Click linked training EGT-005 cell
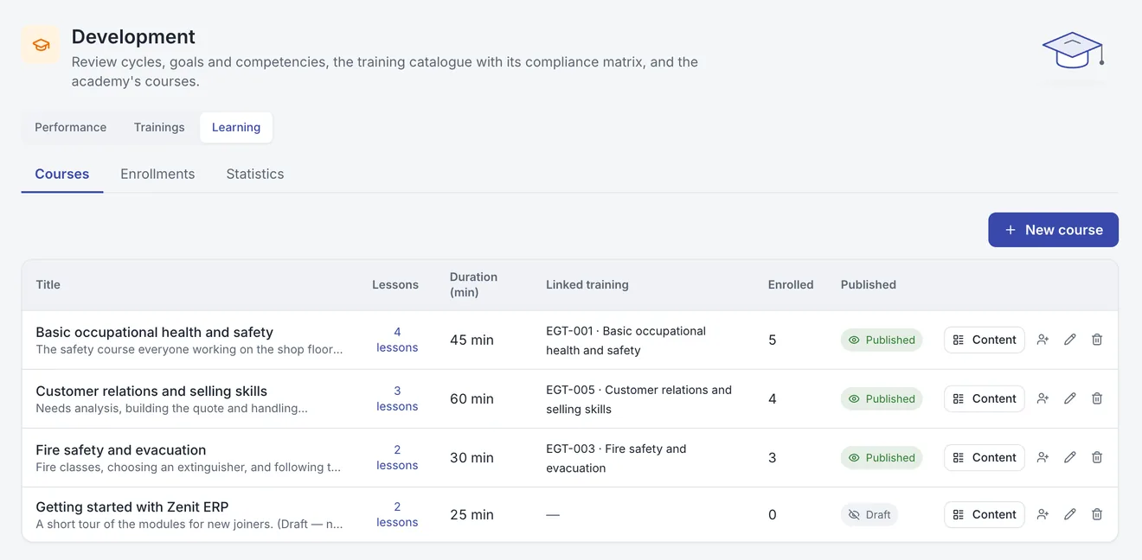Image resolution: width=1142 pixels, height=560 pixels. [639, 399]
